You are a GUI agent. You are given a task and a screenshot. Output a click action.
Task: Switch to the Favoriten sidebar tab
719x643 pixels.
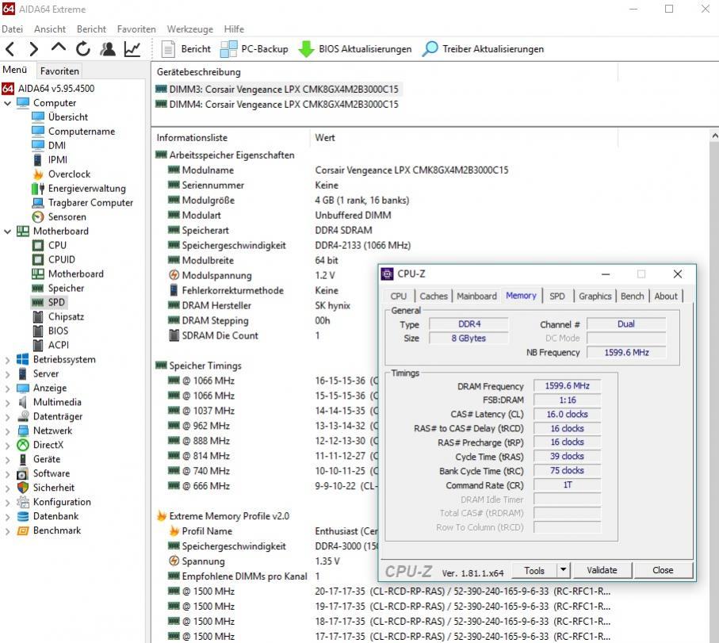pyautogui.click(x=59, y=71)
